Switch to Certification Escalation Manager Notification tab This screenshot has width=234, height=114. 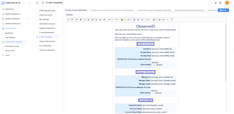[x=154, y=10]
